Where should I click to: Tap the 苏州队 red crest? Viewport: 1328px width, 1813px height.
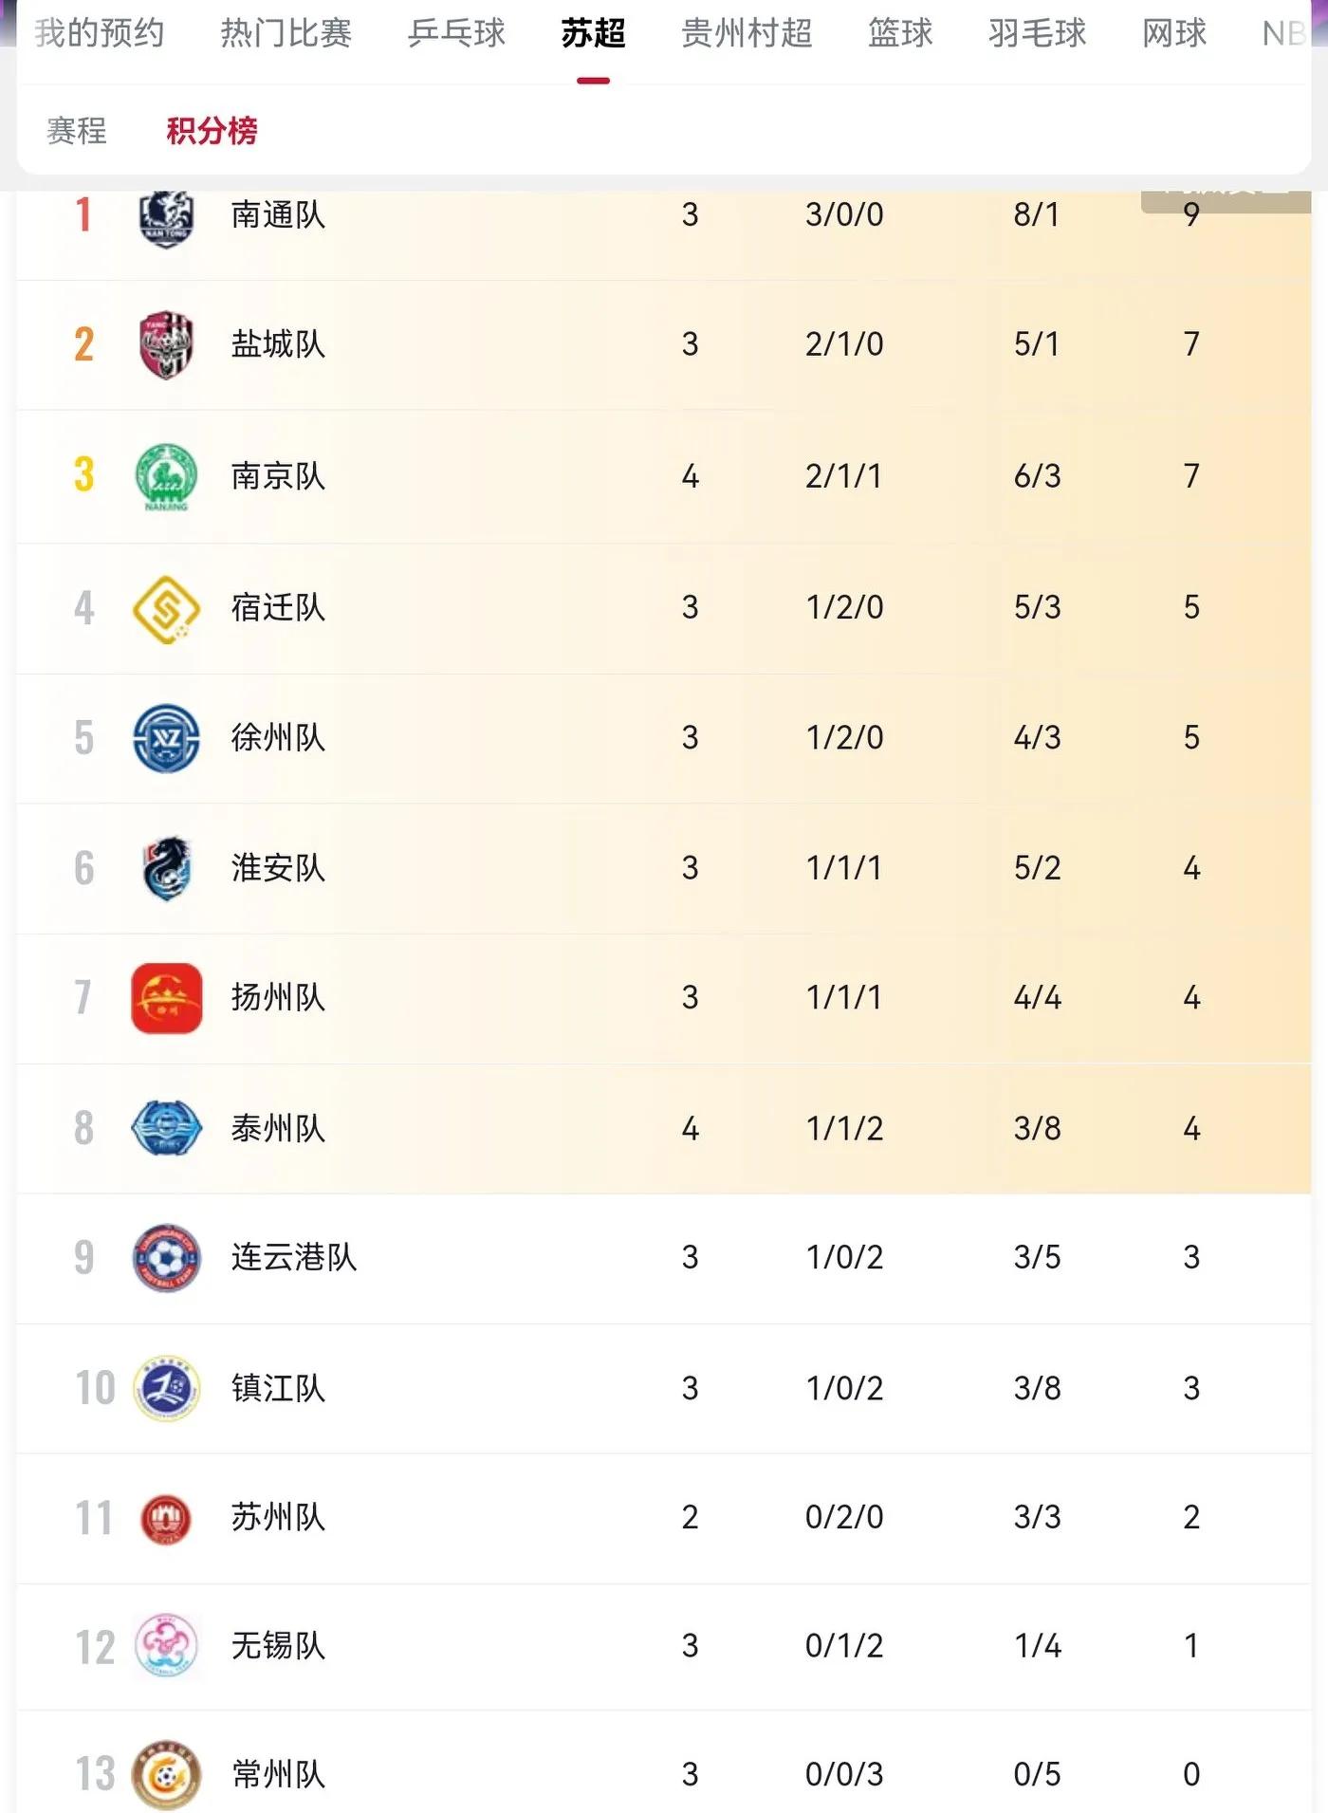coord(166,1518)
